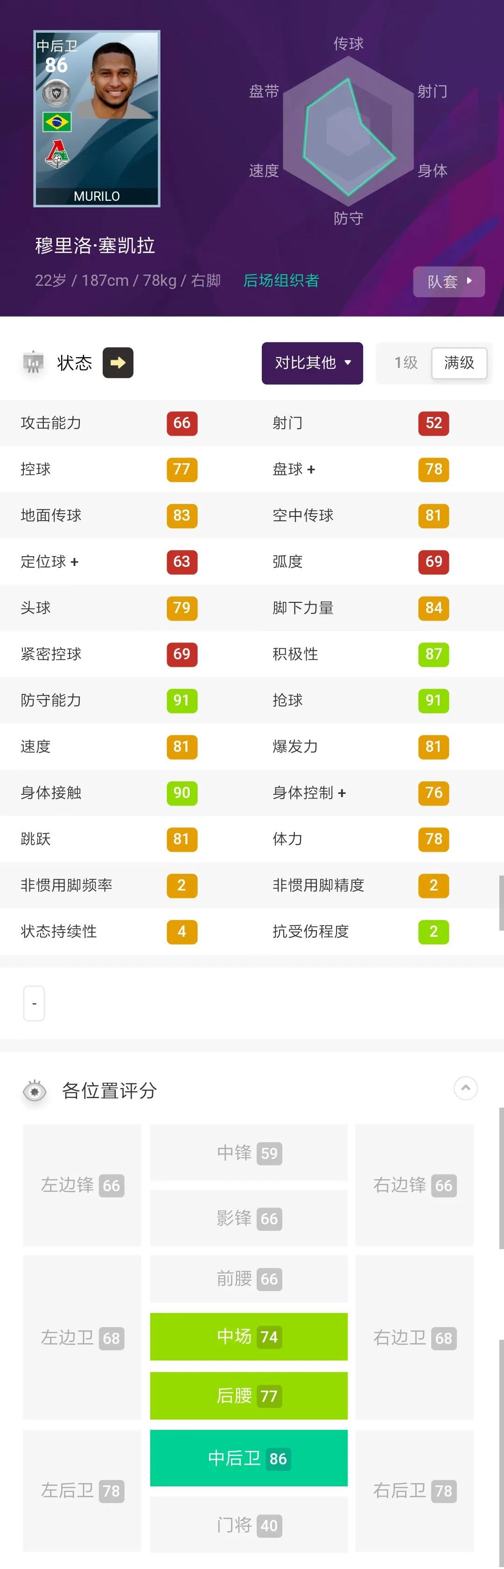Click the 后场组织者 playstyle link

(281, 281)
